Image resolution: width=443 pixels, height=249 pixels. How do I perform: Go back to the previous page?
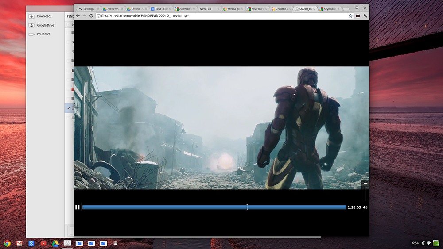click(78, 16)
